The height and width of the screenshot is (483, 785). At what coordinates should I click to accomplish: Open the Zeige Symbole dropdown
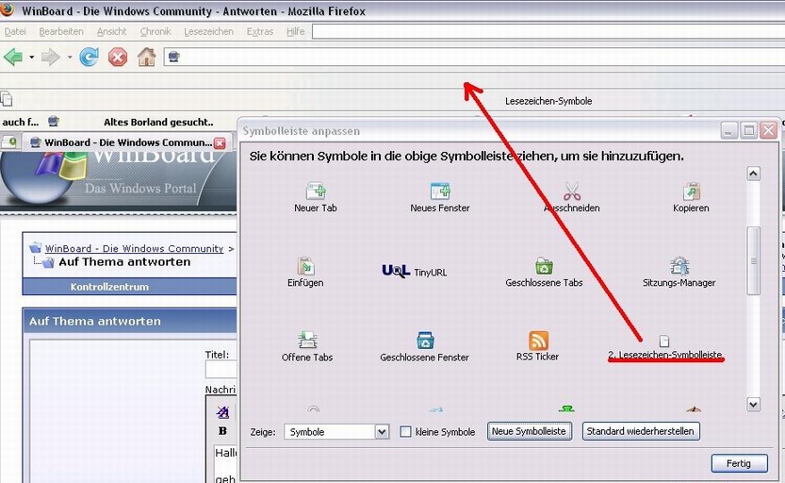click(x=336, y=431)
